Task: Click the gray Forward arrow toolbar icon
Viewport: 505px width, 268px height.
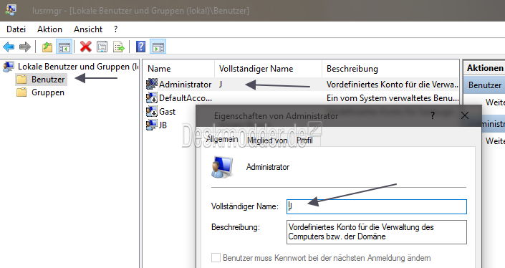Action: [x=25, y=47]
